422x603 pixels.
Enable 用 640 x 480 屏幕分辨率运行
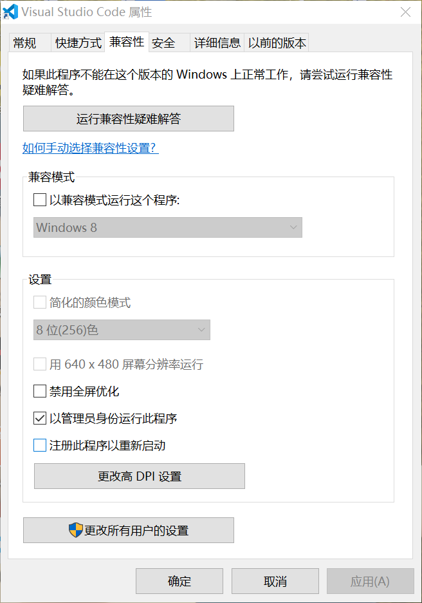click(x=38, y=364)
